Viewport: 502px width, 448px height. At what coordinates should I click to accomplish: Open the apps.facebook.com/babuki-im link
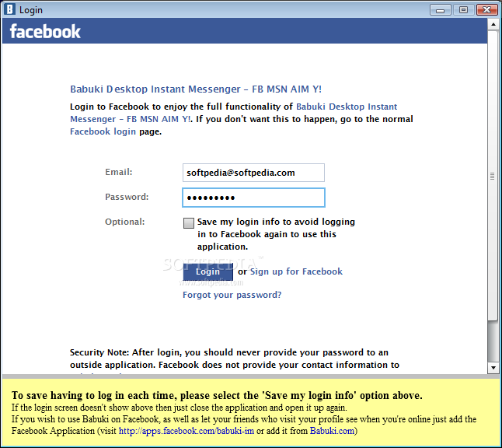click(187, 431)
